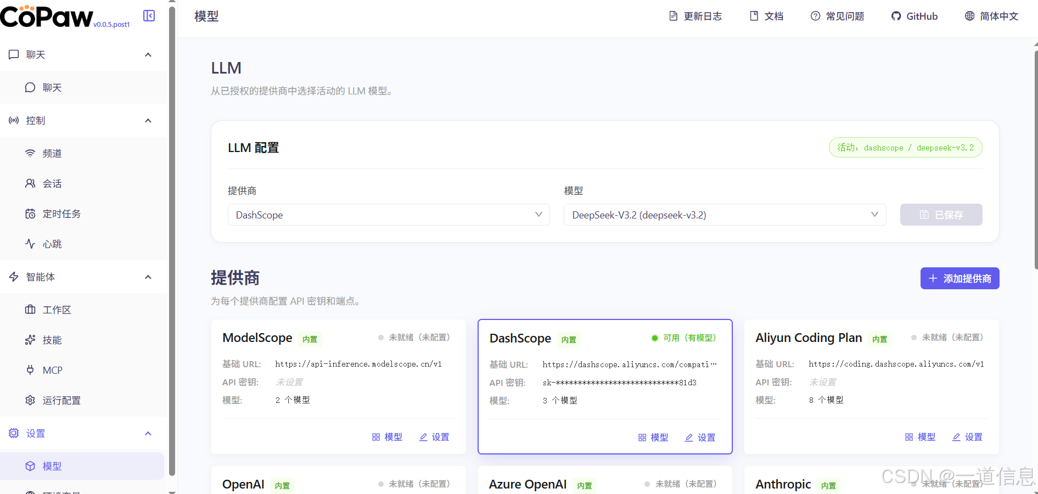
Task: Open 模型 on the DashScope card
Action: (x=653, y=437)
